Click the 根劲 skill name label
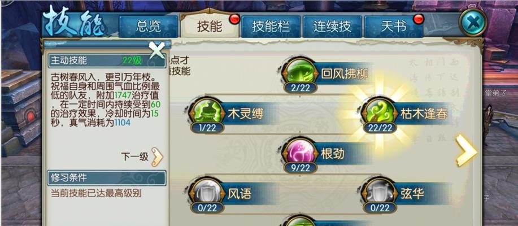The width and height of the screenshot is (518, 226). [332, 153]
